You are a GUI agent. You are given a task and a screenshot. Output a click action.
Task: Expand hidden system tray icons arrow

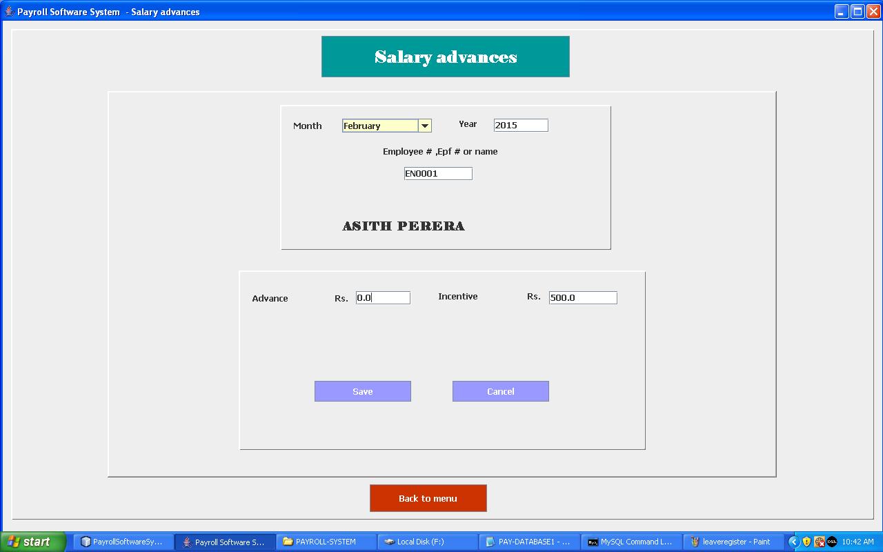793,542
